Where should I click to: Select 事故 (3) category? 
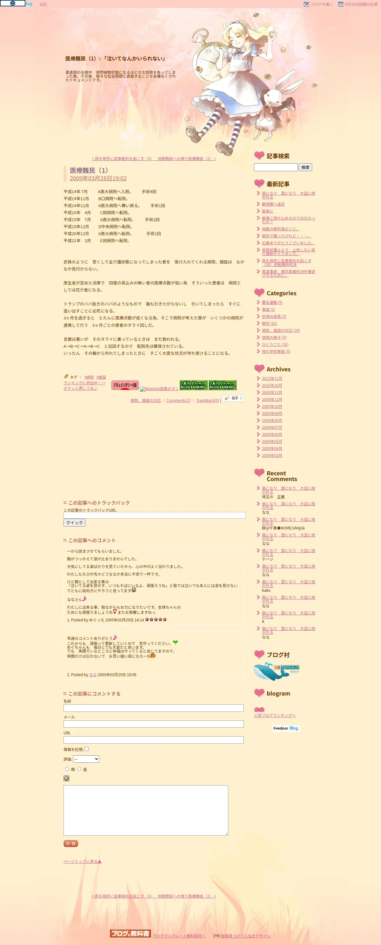pos(268,309)
